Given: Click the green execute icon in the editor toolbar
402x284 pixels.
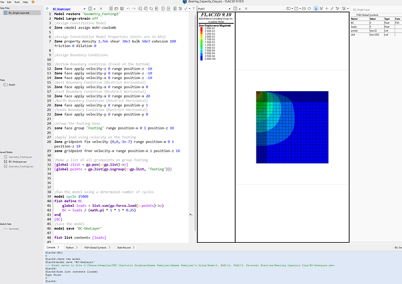Looking at the screenshot, I should click(x=47, y=9).
